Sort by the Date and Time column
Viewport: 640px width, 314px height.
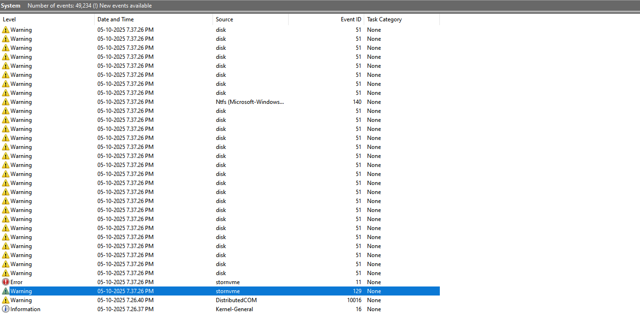click(x=116, y=19)
